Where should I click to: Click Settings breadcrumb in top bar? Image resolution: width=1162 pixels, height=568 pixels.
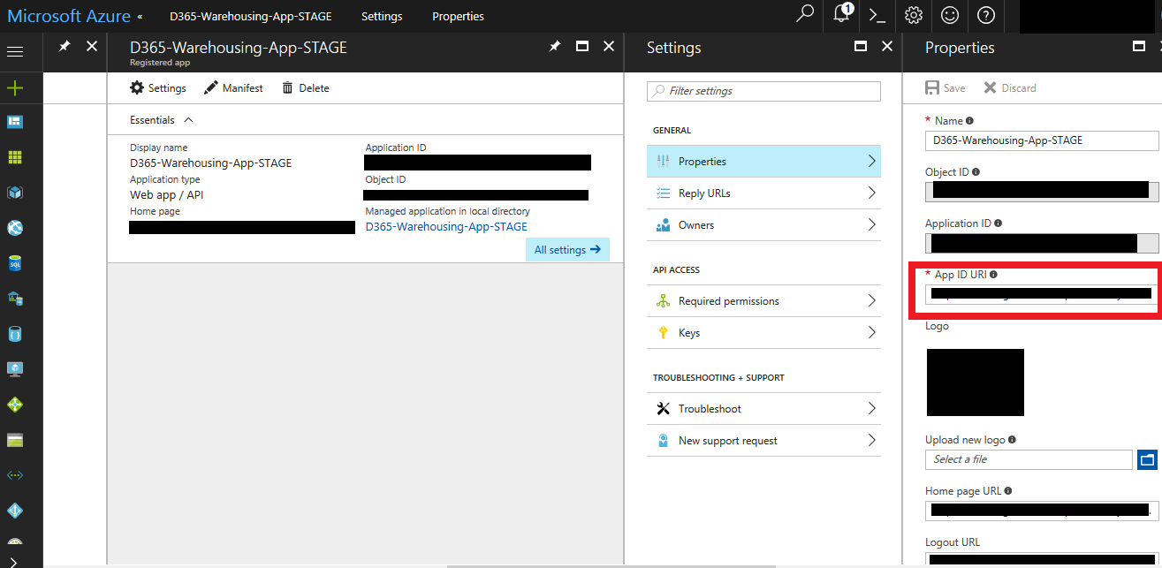382,17
